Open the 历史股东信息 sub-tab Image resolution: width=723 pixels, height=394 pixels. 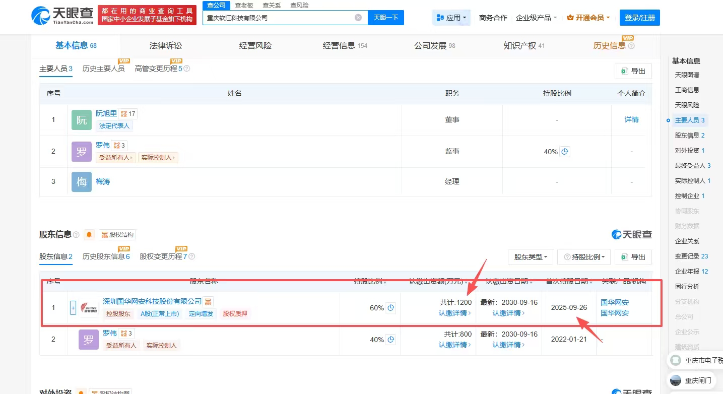(106, 256)
